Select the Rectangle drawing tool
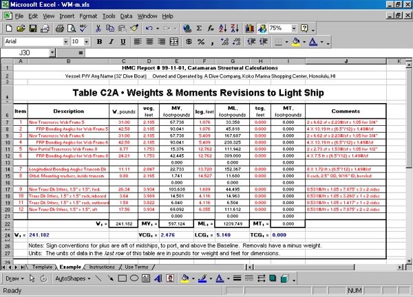413x297 pixels. pyautogui.click(x=121, y=278)
